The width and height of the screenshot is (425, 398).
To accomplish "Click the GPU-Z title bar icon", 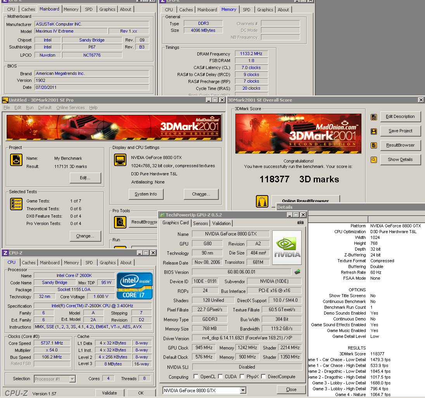I will [162, 215].
